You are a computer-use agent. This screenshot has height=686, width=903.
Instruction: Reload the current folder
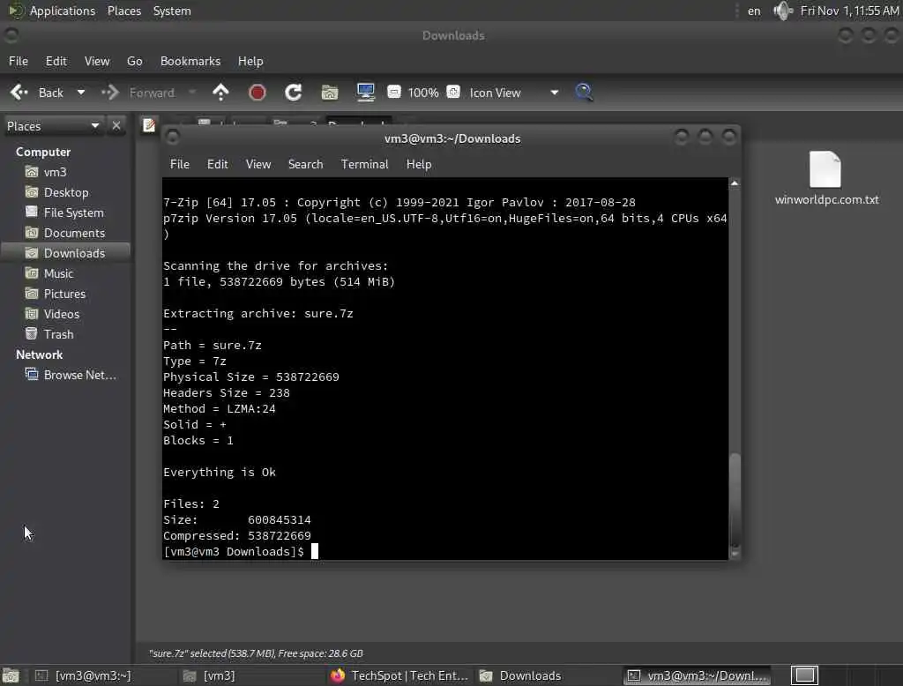pos(293,93)
